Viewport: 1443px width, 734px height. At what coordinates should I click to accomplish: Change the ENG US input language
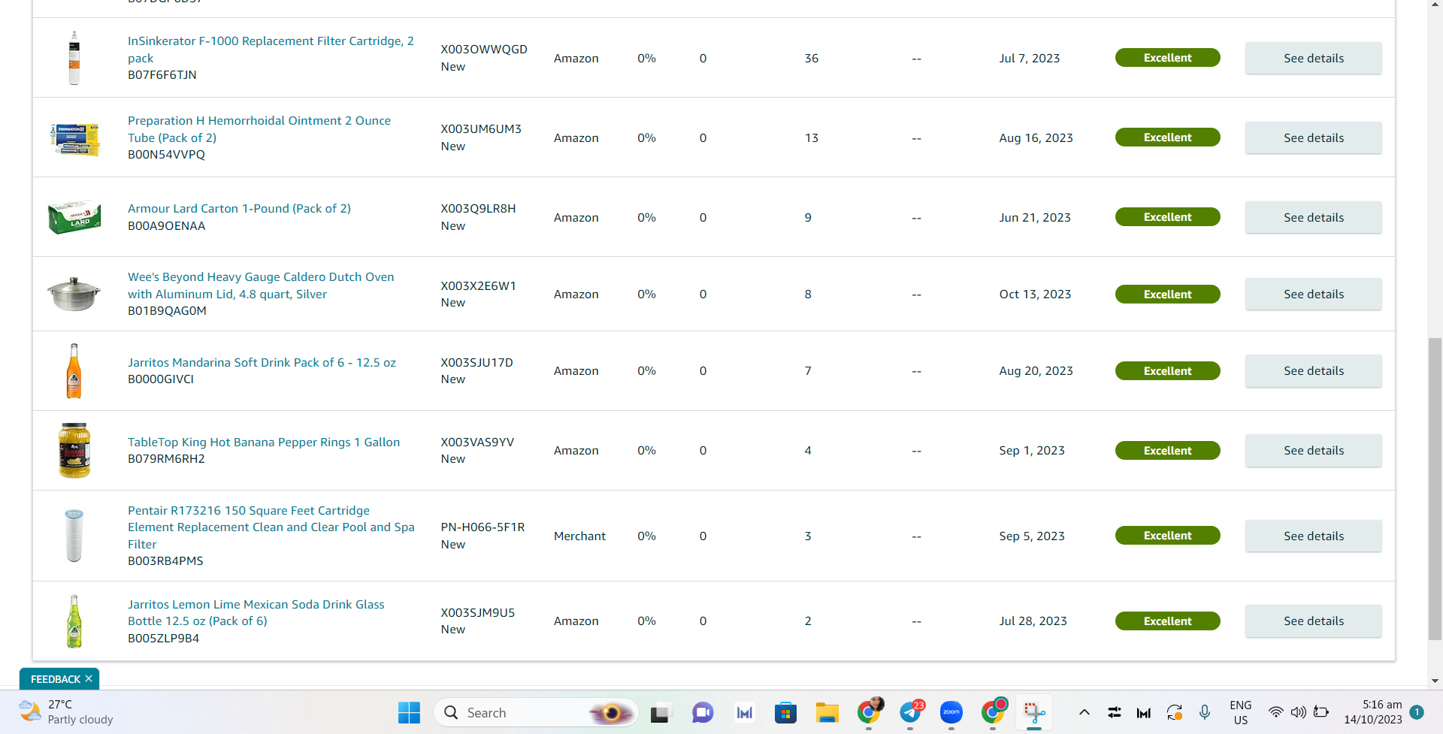tap(1241, 712)
